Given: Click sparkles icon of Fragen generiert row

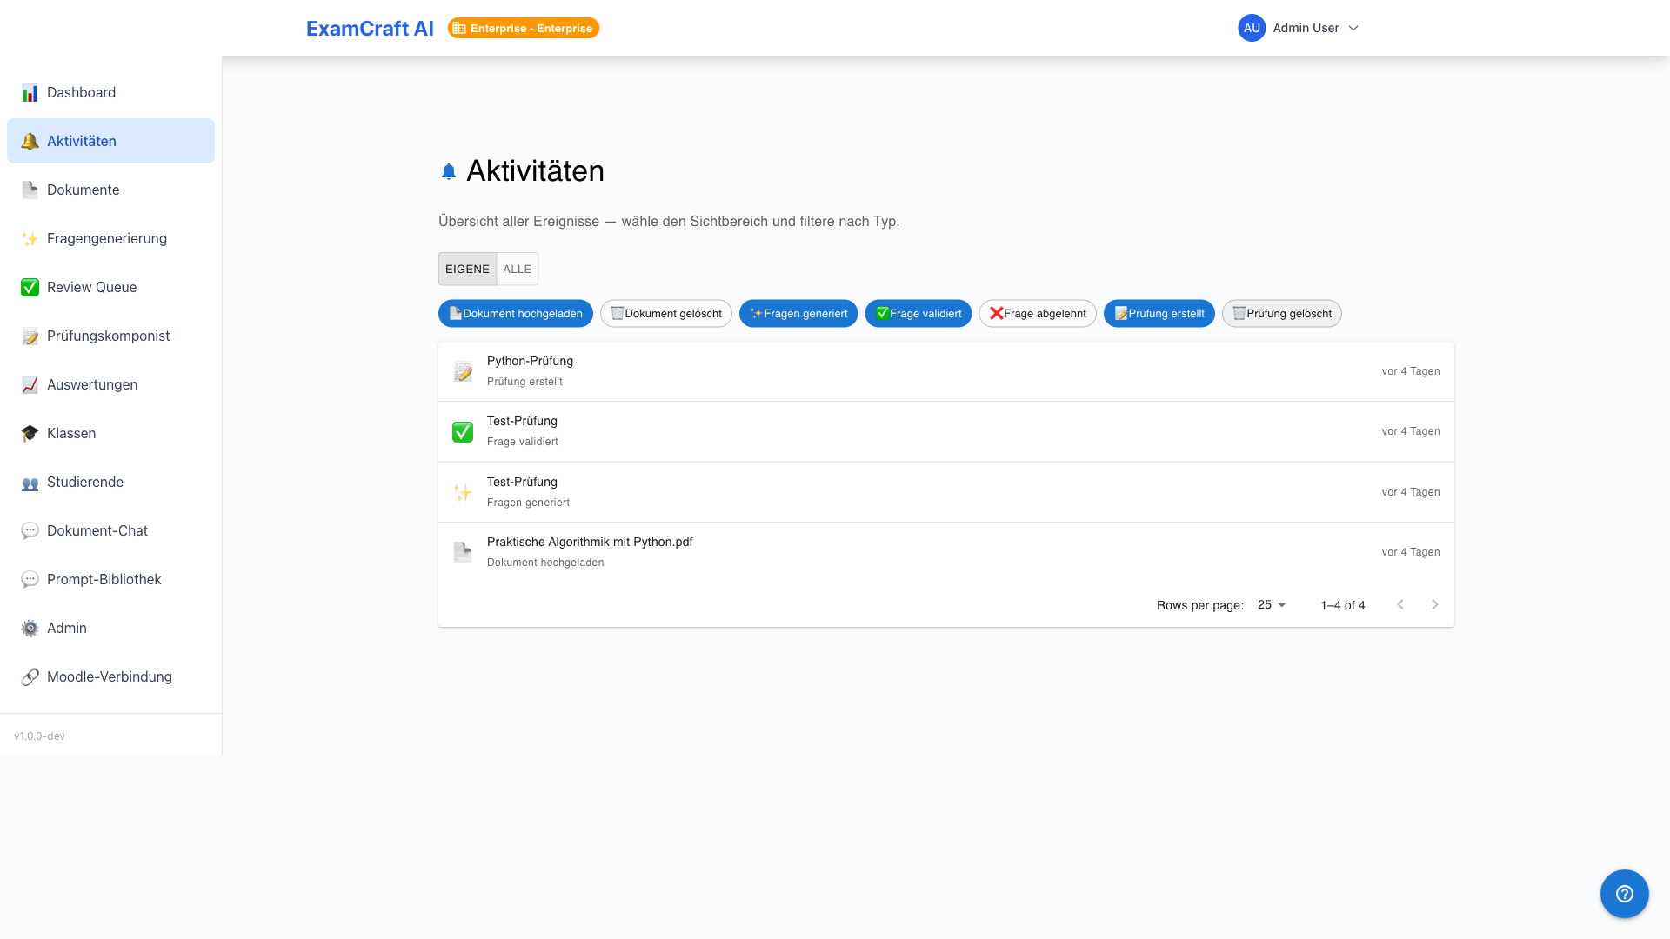Looking at the screenshot, I should pos(463,493).
